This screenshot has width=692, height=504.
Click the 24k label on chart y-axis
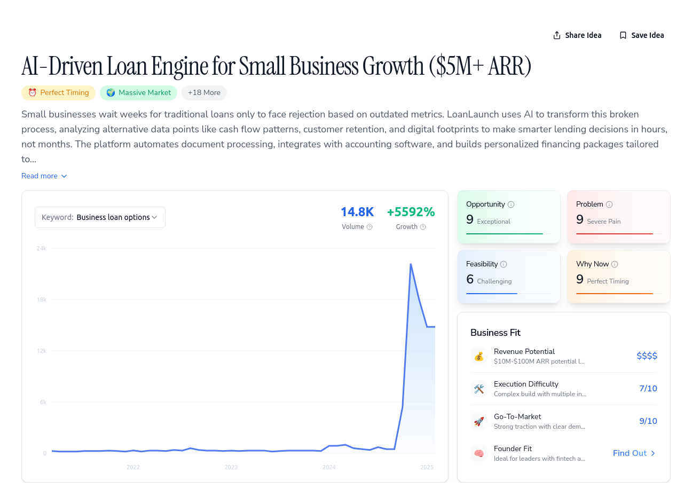(x=42, y=248)
